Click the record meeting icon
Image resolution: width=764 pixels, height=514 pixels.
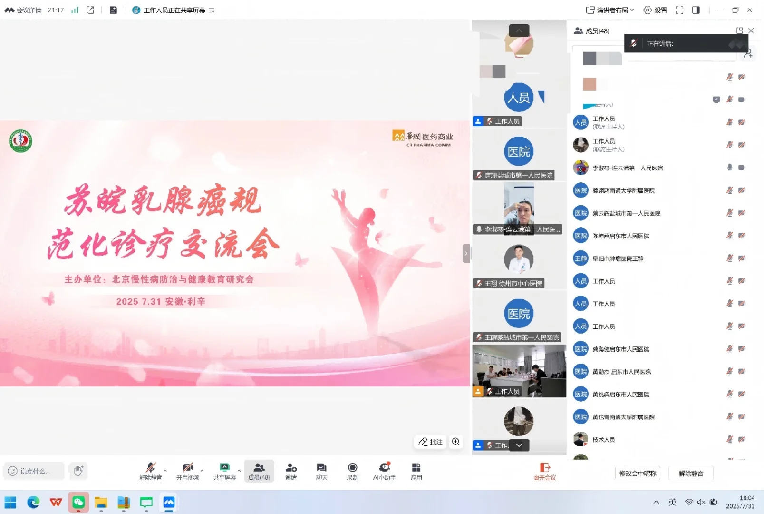click(x=352, y=467)
